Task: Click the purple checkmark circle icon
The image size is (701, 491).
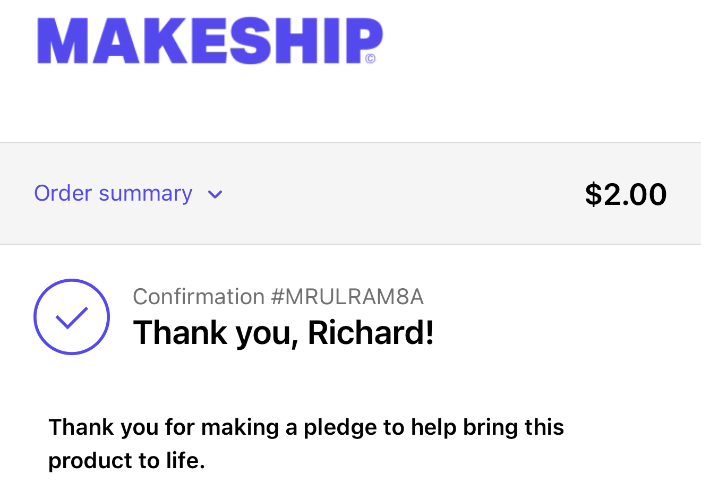Action: pos(72,317)
